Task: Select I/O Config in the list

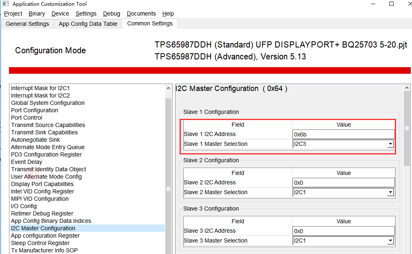Action: (x=87, y=206)
